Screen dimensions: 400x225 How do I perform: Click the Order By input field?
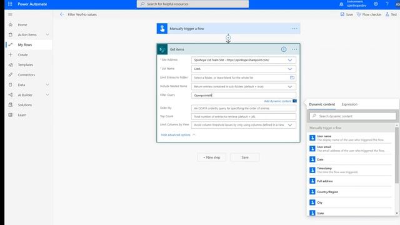point(244,108)
